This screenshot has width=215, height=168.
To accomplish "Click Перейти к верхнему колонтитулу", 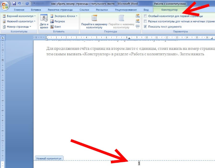I will click(x=94, y=21).
